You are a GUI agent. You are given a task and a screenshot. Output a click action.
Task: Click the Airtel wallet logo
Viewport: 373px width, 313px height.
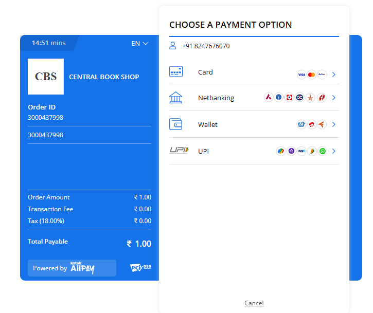pos(312,124)
